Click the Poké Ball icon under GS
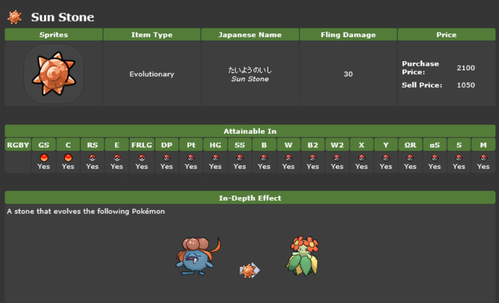Screen dimensions: 499x303 (x=44, y=158)
